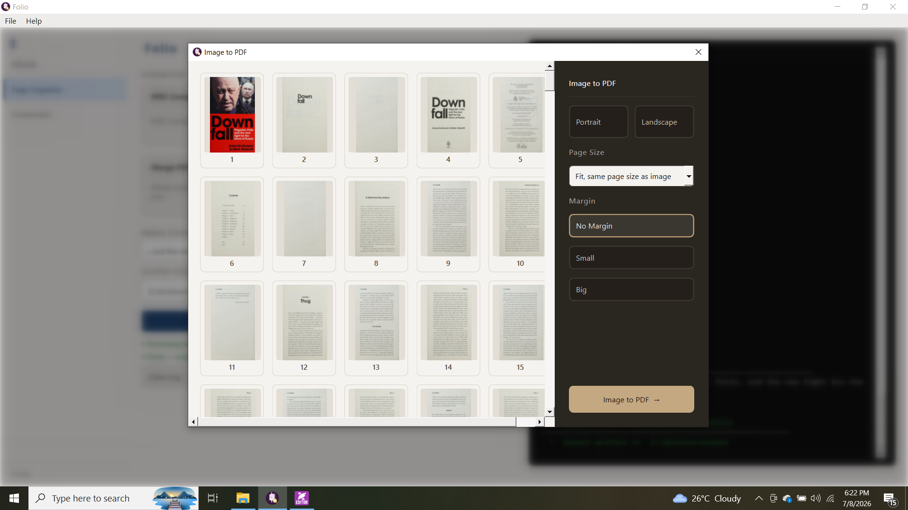Open the notification center icon
908x510 pixels.
(x=890, y=499)
